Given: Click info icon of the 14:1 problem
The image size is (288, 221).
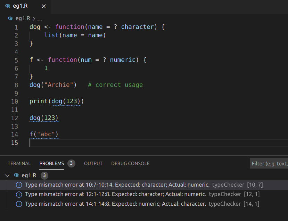Looking at the screenshot, I should pos(19,204).
